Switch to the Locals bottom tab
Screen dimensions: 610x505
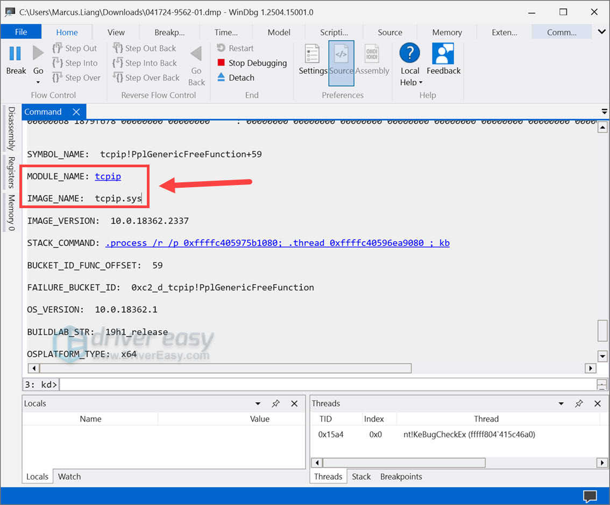37,476
